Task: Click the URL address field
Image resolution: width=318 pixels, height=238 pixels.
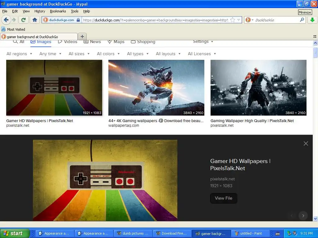Action: (x=155, y=20)
